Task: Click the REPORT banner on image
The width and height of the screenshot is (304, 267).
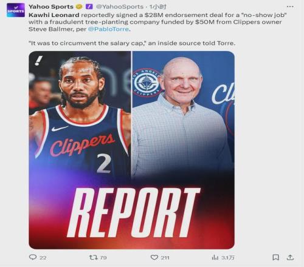Action: 134,212
